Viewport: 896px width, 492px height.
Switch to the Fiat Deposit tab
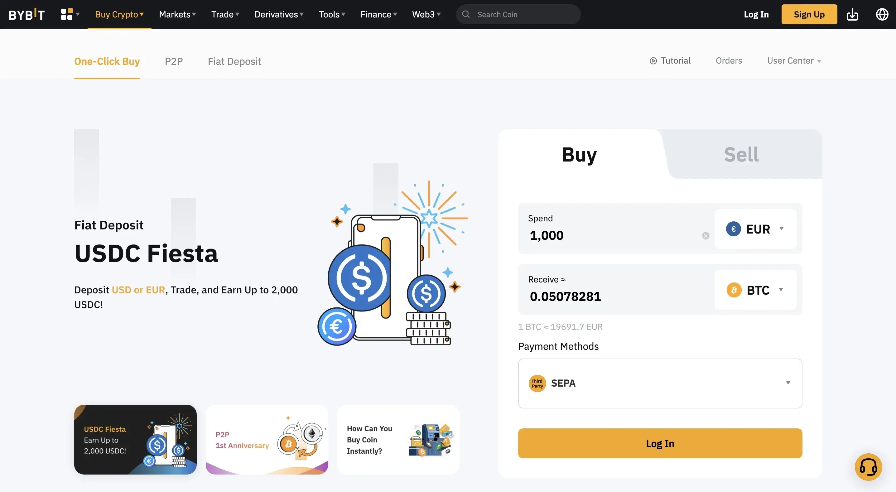(234, 61)
